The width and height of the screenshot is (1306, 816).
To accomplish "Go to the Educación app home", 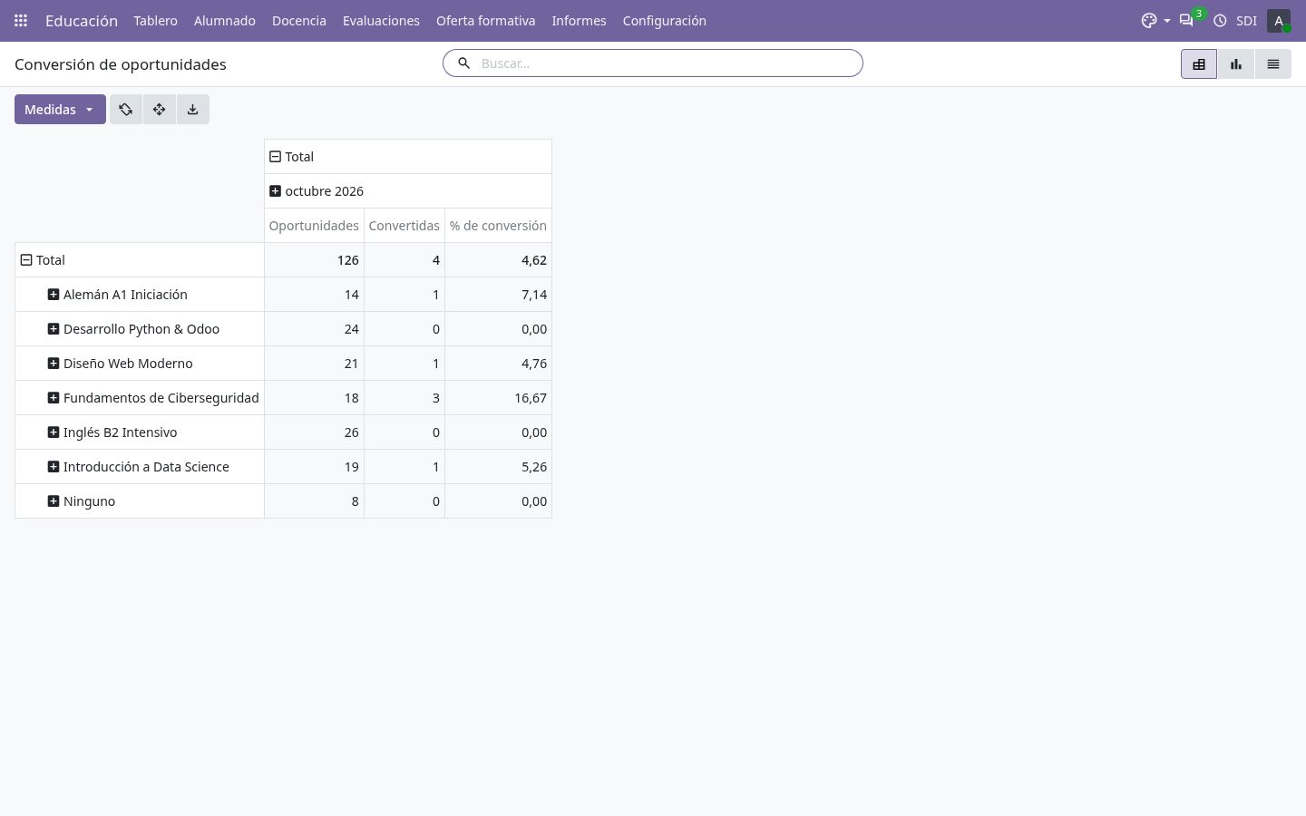I will (x=82, y=20).
